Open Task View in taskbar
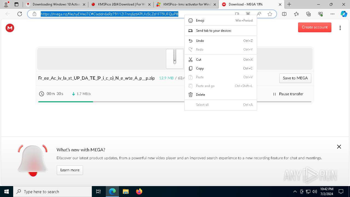This screenshot has height=197, width=350. tap(98, 192)
